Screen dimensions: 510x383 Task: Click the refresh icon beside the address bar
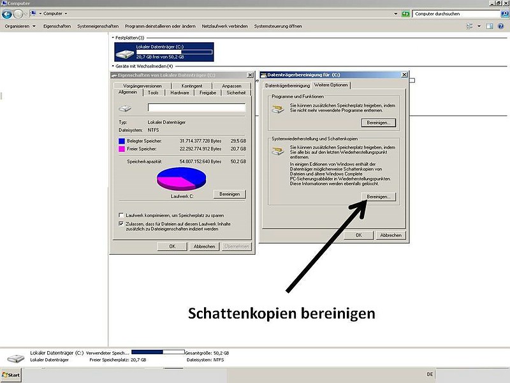coord(405,13)
